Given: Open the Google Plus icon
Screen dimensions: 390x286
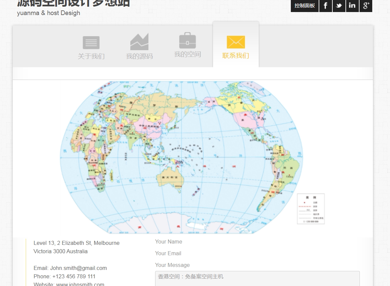Looking at the screenshot, I should [x=366, y=5].
